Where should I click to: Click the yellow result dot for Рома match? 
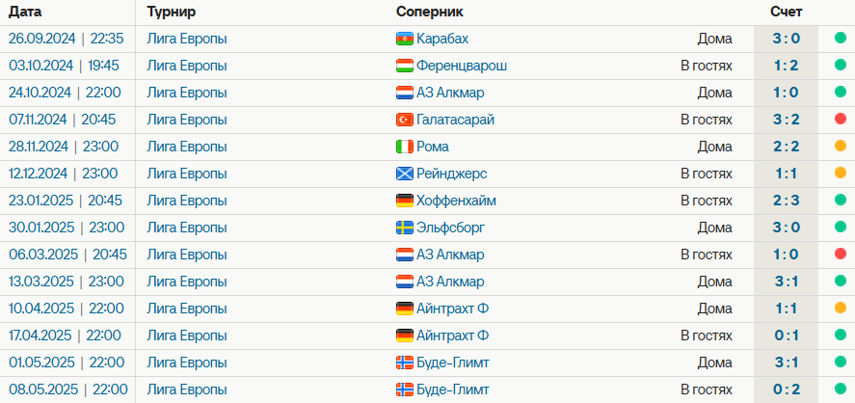click(840, 147)
